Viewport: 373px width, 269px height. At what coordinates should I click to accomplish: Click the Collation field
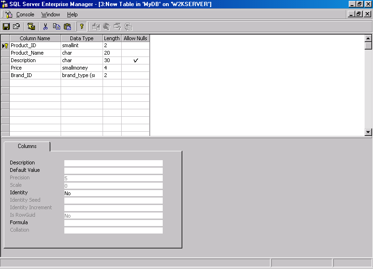(x=113, y=230)
